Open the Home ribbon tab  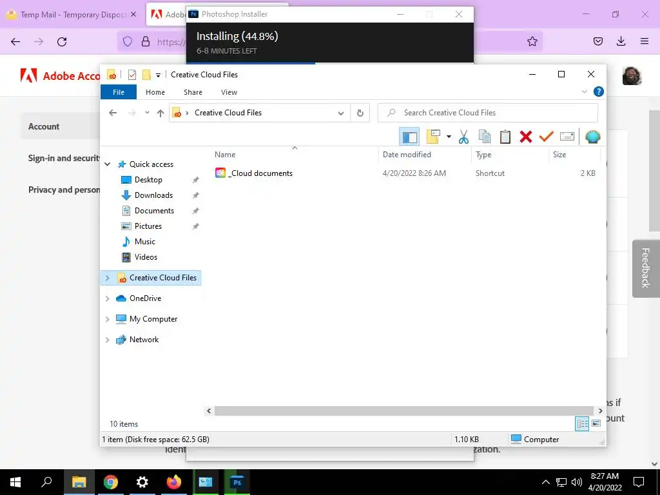pyautogui.click(x=155, y=92)
